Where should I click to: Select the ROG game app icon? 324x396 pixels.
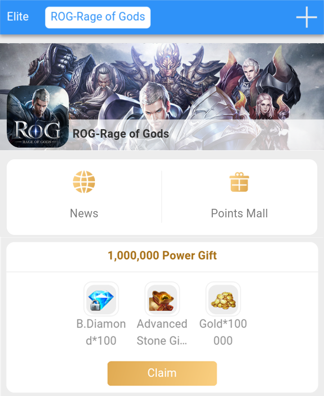(x=38, y=117)
